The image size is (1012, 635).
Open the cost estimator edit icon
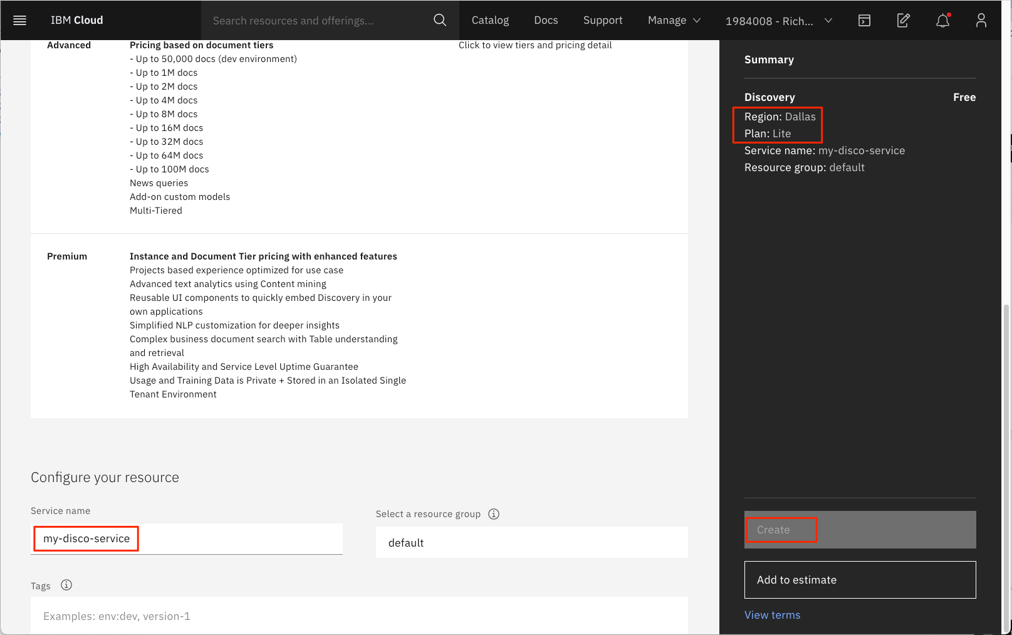pos(903,20)
